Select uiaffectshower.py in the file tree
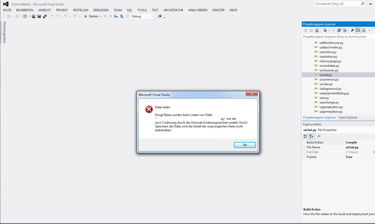Image resolution: width=375 pixels, height=224 pixels. tap(331, 43)
